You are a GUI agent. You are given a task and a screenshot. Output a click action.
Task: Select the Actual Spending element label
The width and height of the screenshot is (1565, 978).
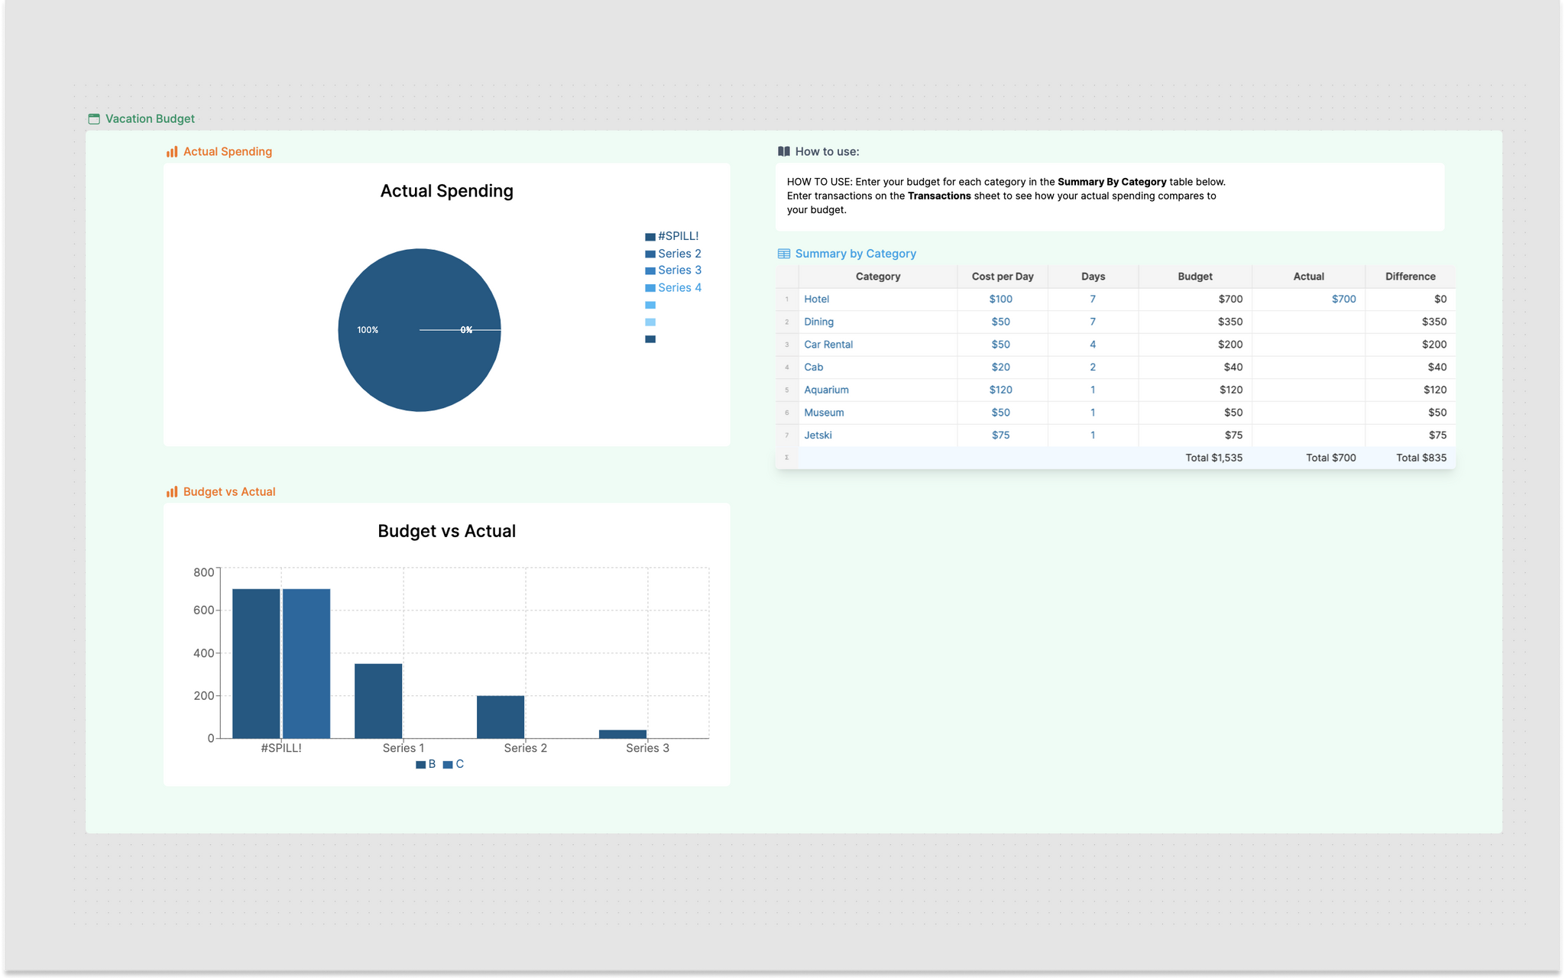point(228,151)
